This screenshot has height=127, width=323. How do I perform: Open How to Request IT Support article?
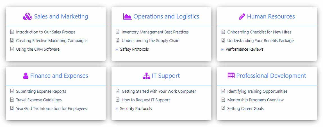tap(146, 100)
